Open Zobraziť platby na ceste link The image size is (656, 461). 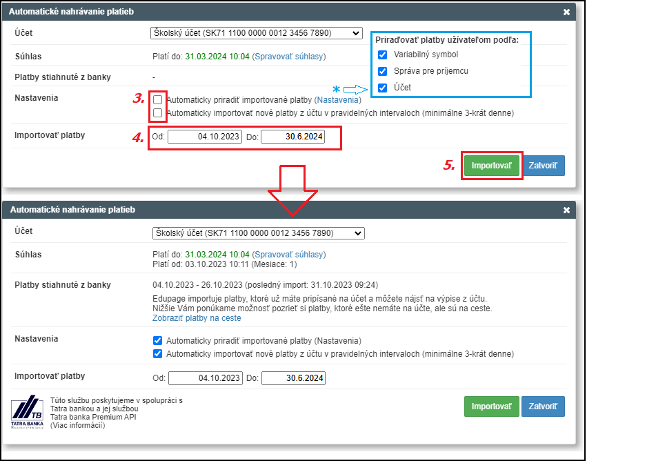[x=197, y=318]
